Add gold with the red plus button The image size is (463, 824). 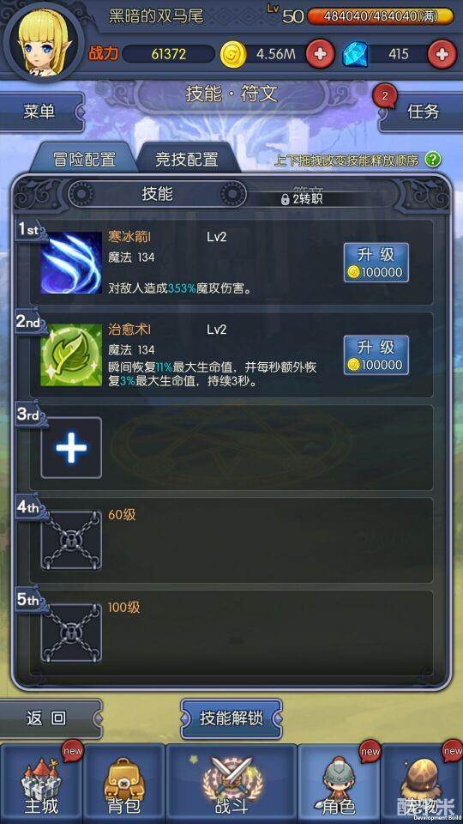[320, 53]
